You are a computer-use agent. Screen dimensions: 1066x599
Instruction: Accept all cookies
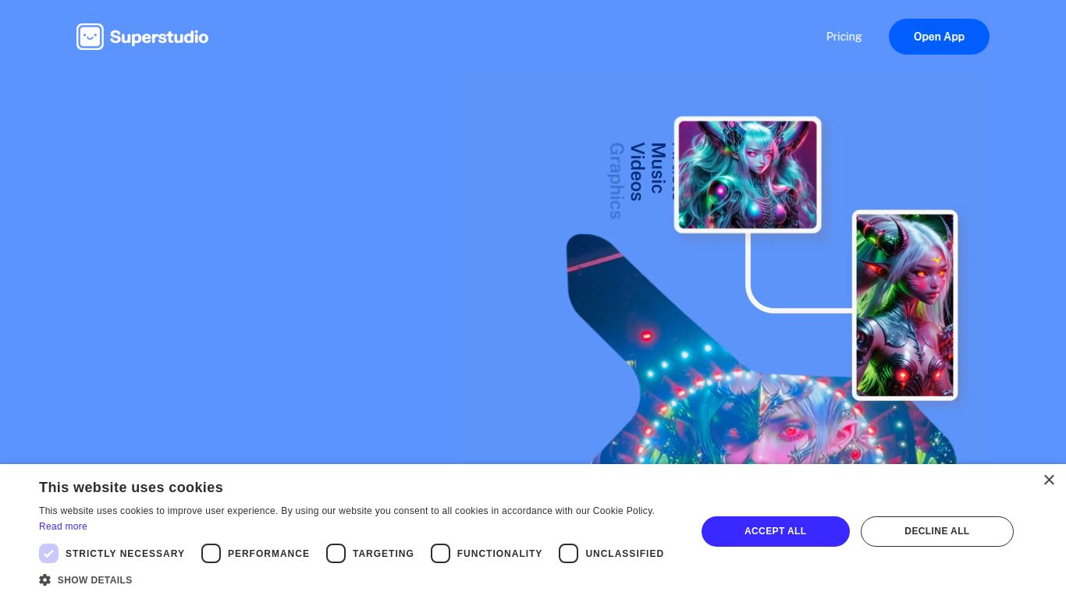point(775,531)
